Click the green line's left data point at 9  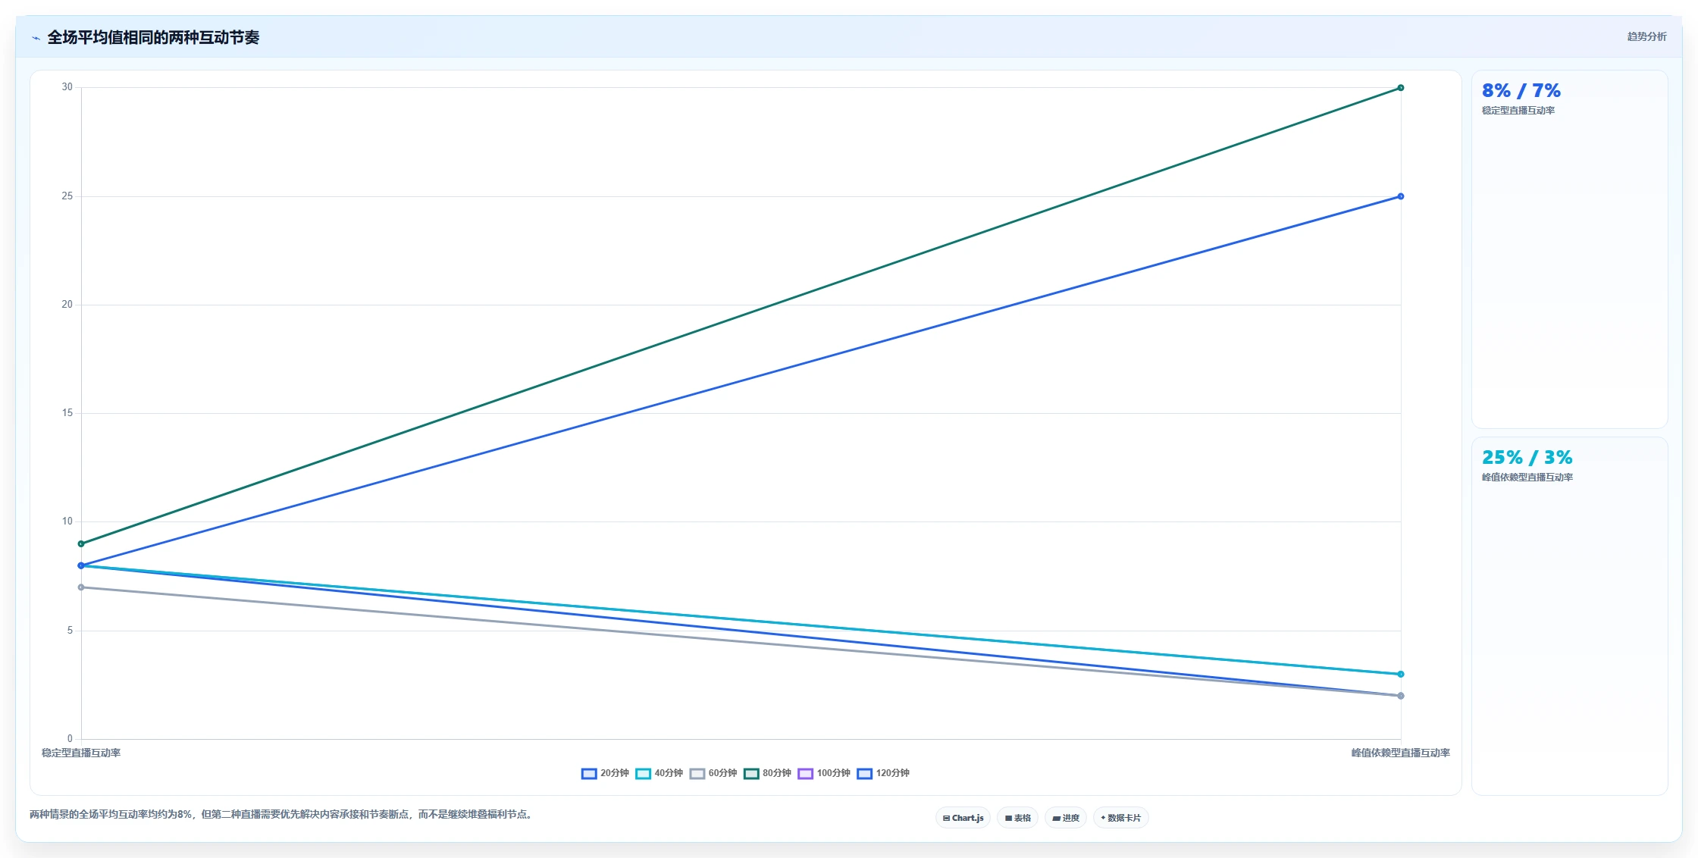click(x=81, y=543)
